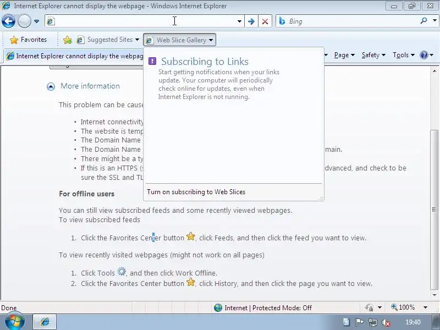Click the Tools gear icon in instructions
Image resolution: width=440 pixels, height=330 pixels.
tap(122, 271)
